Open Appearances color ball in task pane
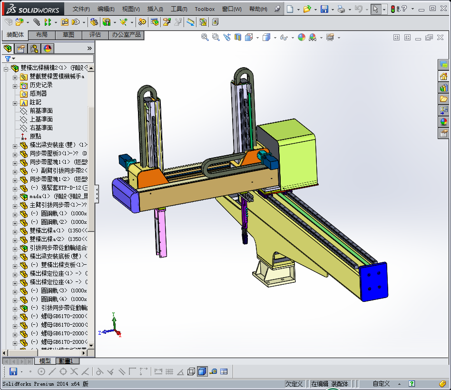The width and height of the screenshot is (451, 390). [x=443, y=122]
